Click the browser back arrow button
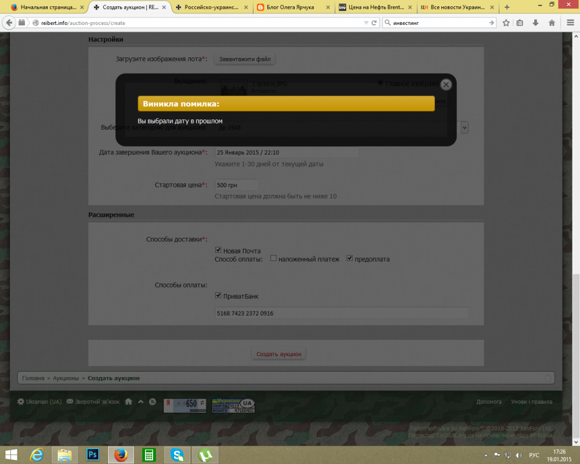 (x=9, y=23)
